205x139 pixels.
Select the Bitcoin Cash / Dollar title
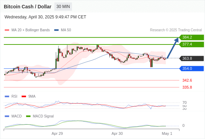[27, 7]
